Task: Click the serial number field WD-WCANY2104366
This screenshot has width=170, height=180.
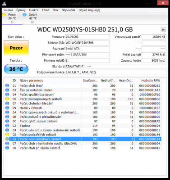Action: point(87,43)
